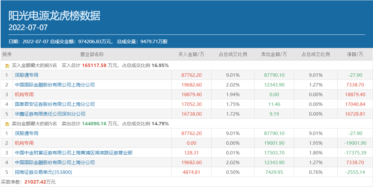The width and height of the screenshot is (373, 187).
Task: Select 机构专用 link in the buy top-5 list
Action: pos(24,95)
